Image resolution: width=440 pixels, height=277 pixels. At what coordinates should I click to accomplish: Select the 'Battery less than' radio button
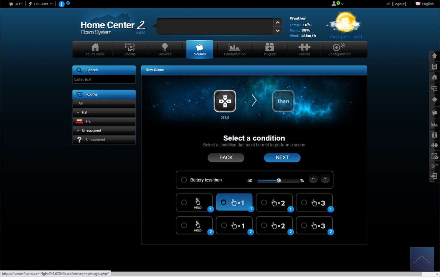pos(184,180)
